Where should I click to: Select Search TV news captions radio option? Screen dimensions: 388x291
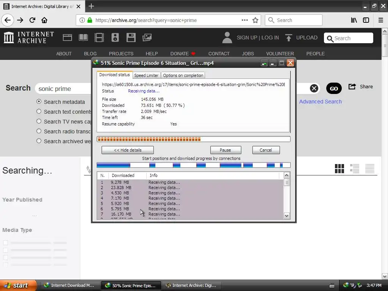39,121
